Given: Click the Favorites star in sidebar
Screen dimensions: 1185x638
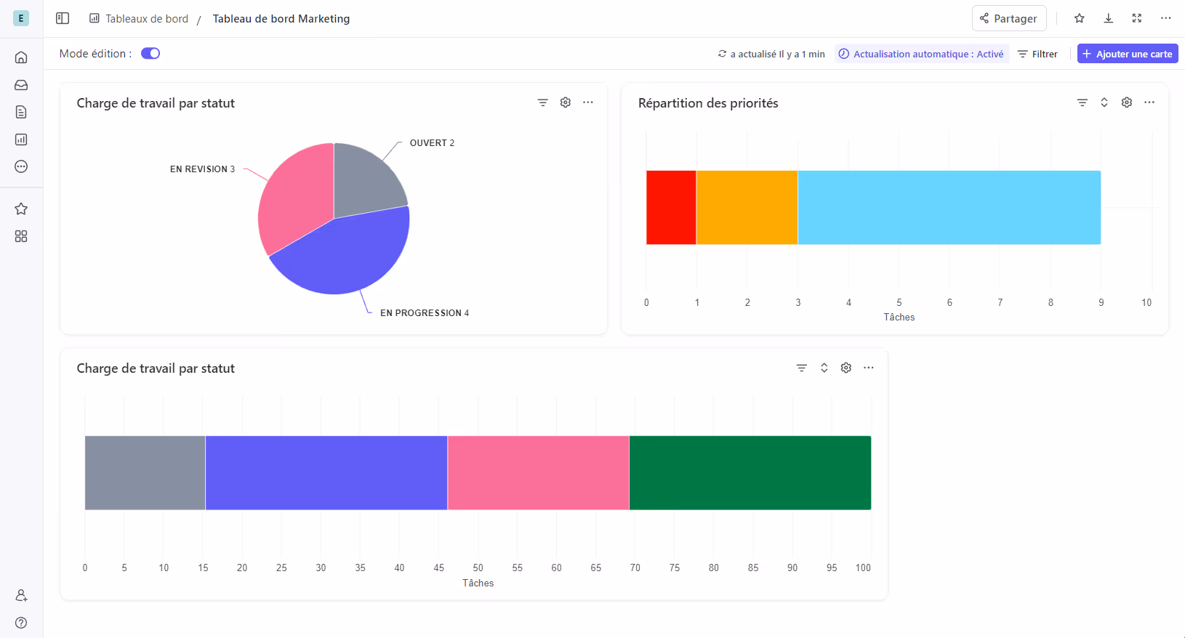Looking at the screenshot, I should tap(21, 209).
